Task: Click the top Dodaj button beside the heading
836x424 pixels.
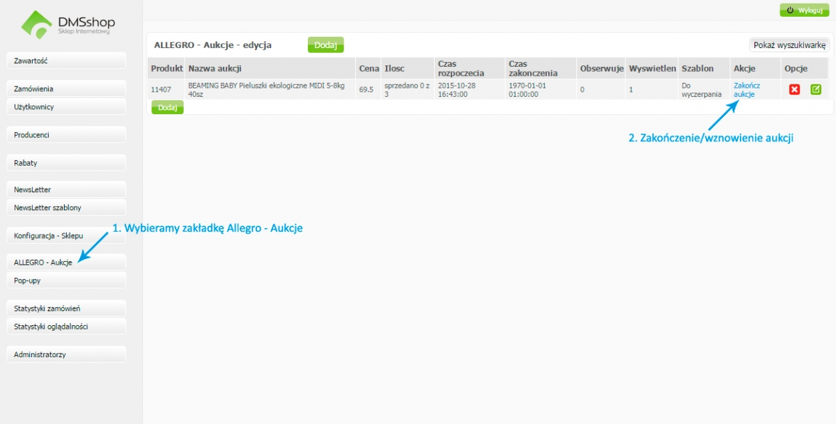Action: pos(325,45)
